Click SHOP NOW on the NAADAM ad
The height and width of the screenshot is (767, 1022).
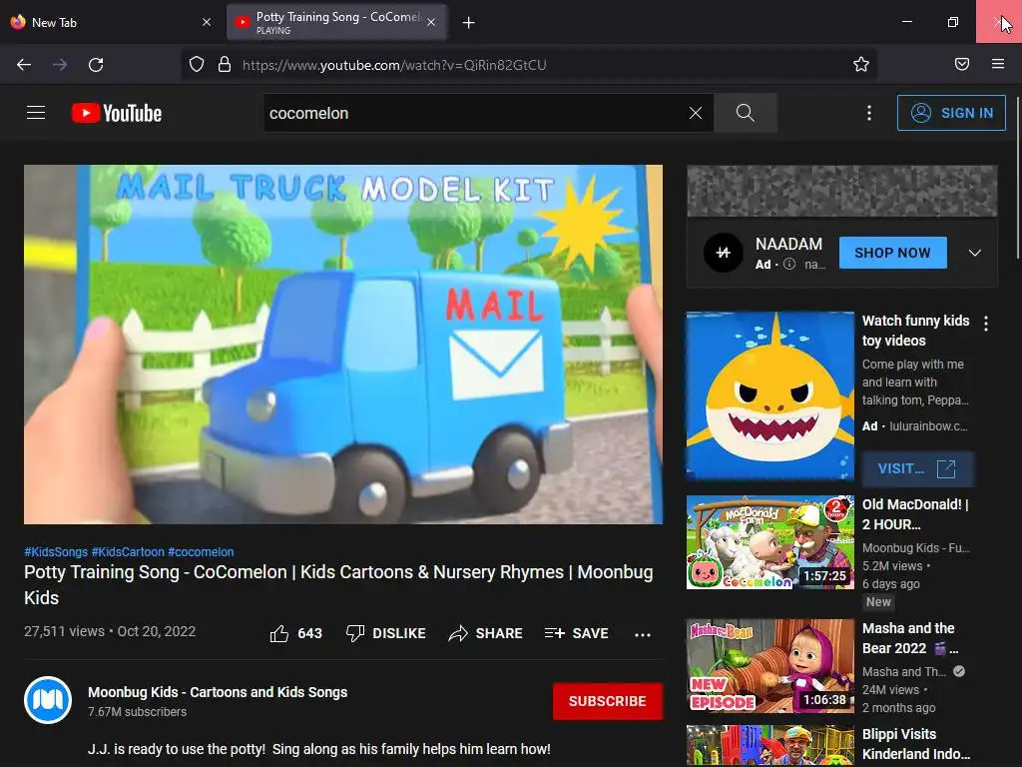(x=893, y=253)
